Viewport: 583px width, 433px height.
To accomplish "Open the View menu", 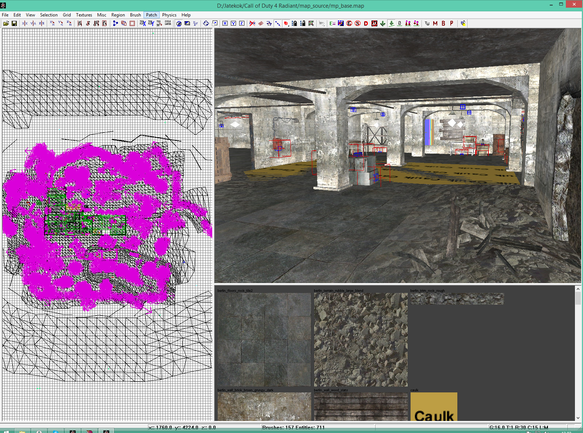I will pos(30,15).
